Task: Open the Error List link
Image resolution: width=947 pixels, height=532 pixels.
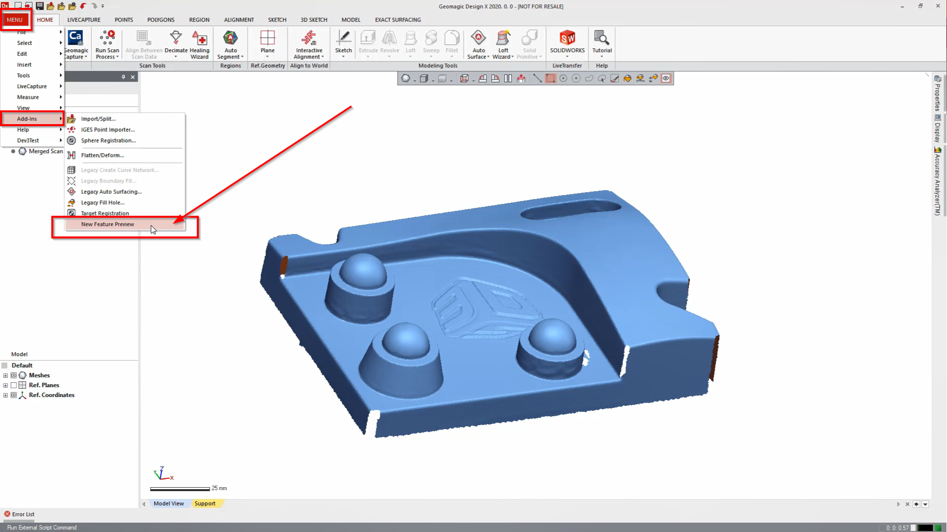Action: (23, 514)
